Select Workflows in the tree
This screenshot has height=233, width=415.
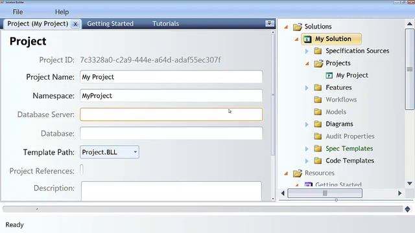pos(341,100)
